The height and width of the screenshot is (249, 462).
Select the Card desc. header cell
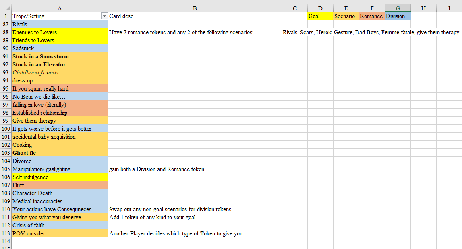(x=195, y=16)
